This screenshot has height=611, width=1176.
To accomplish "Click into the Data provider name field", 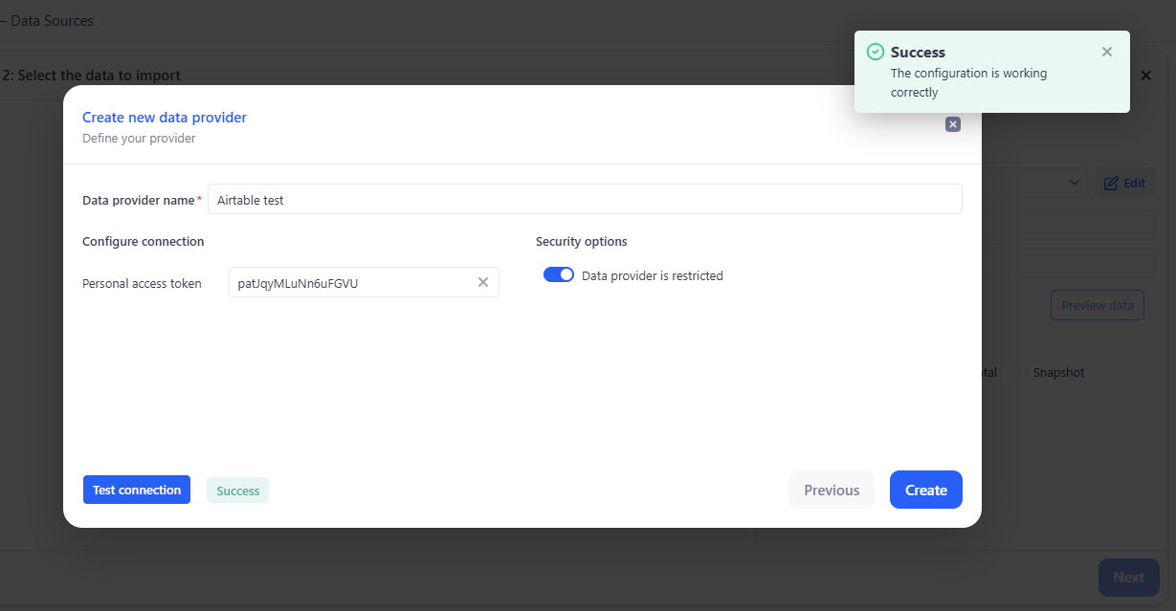I will pos(584,200).
